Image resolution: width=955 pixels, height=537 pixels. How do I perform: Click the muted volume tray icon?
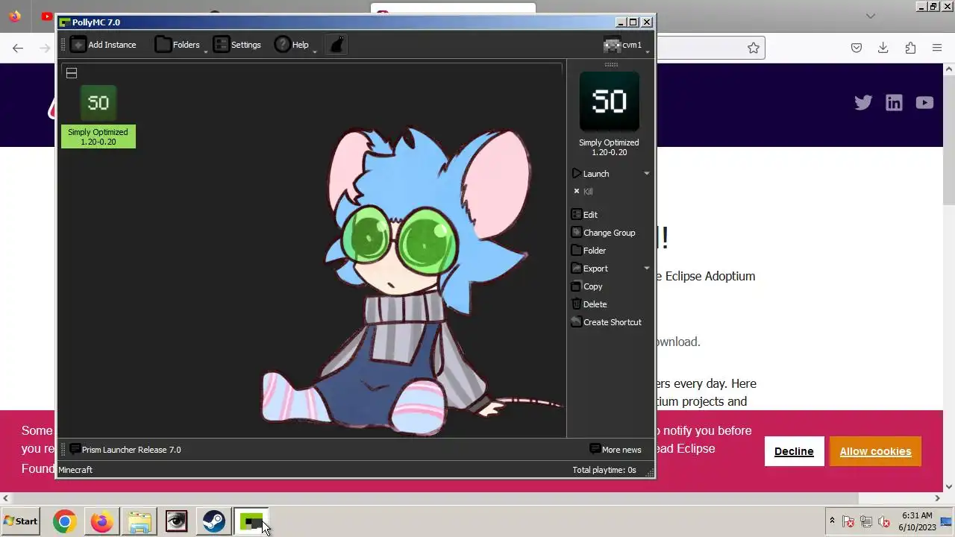(x=884, y=522)
